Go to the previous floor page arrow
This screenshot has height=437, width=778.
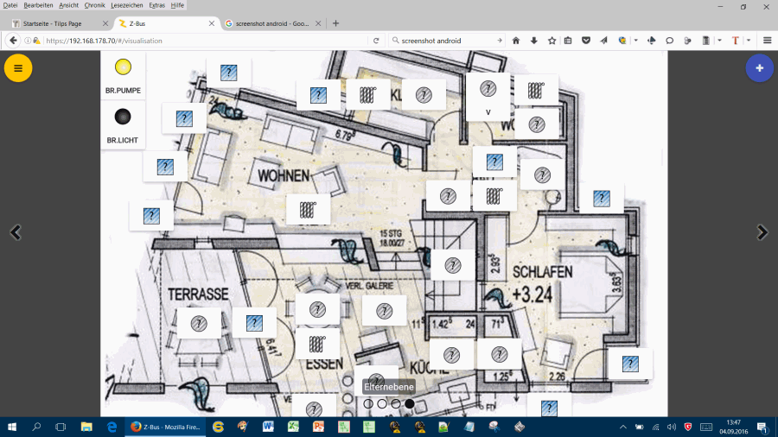point(15,231)
